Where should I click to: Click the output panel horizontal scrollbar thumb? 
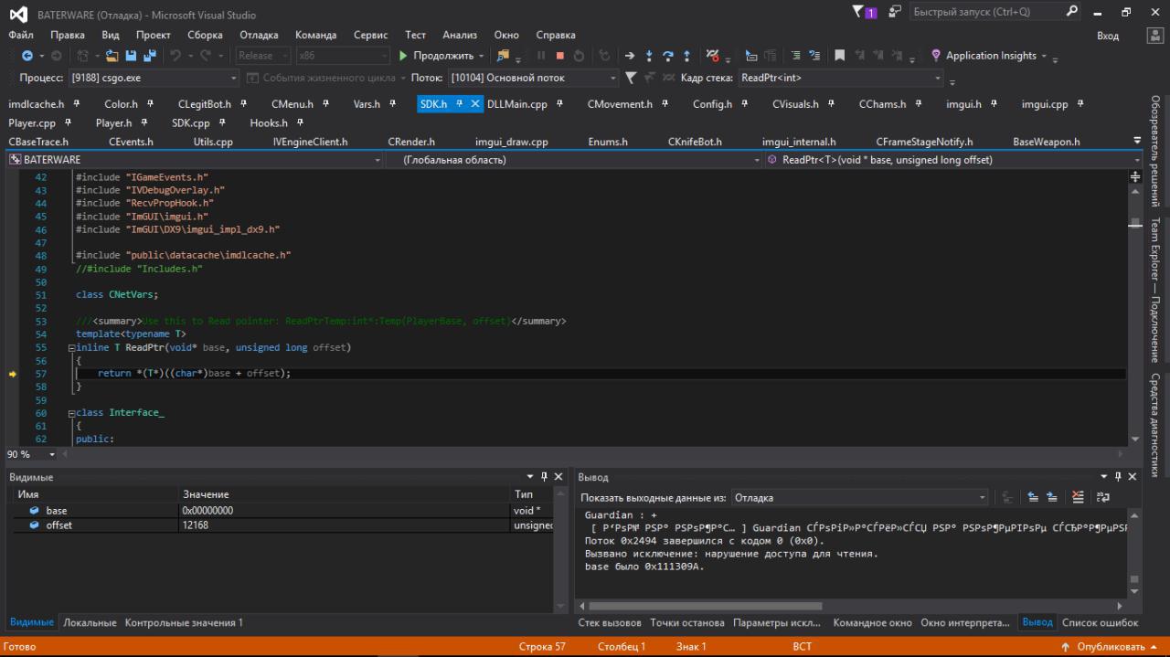[705, 606]
